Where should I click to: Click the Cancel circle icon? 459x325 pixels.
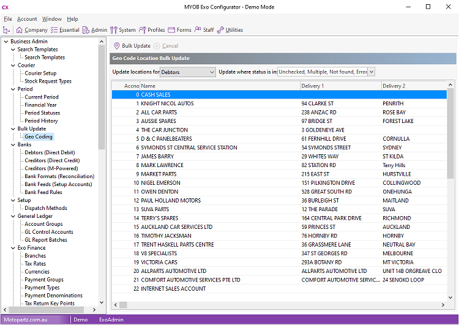coord(157,46)
